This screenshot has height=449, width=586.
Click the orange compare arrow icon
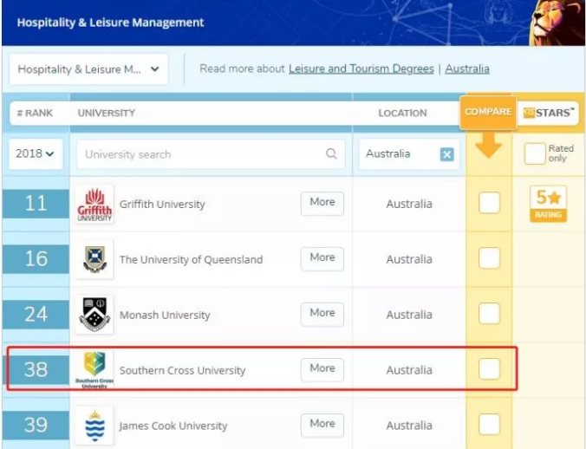[x=488, y=145]
